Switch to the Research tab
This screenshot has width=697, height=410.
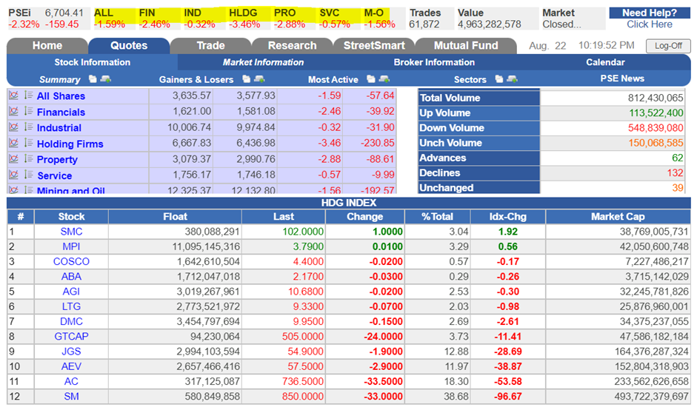click(x=292, y=46)
